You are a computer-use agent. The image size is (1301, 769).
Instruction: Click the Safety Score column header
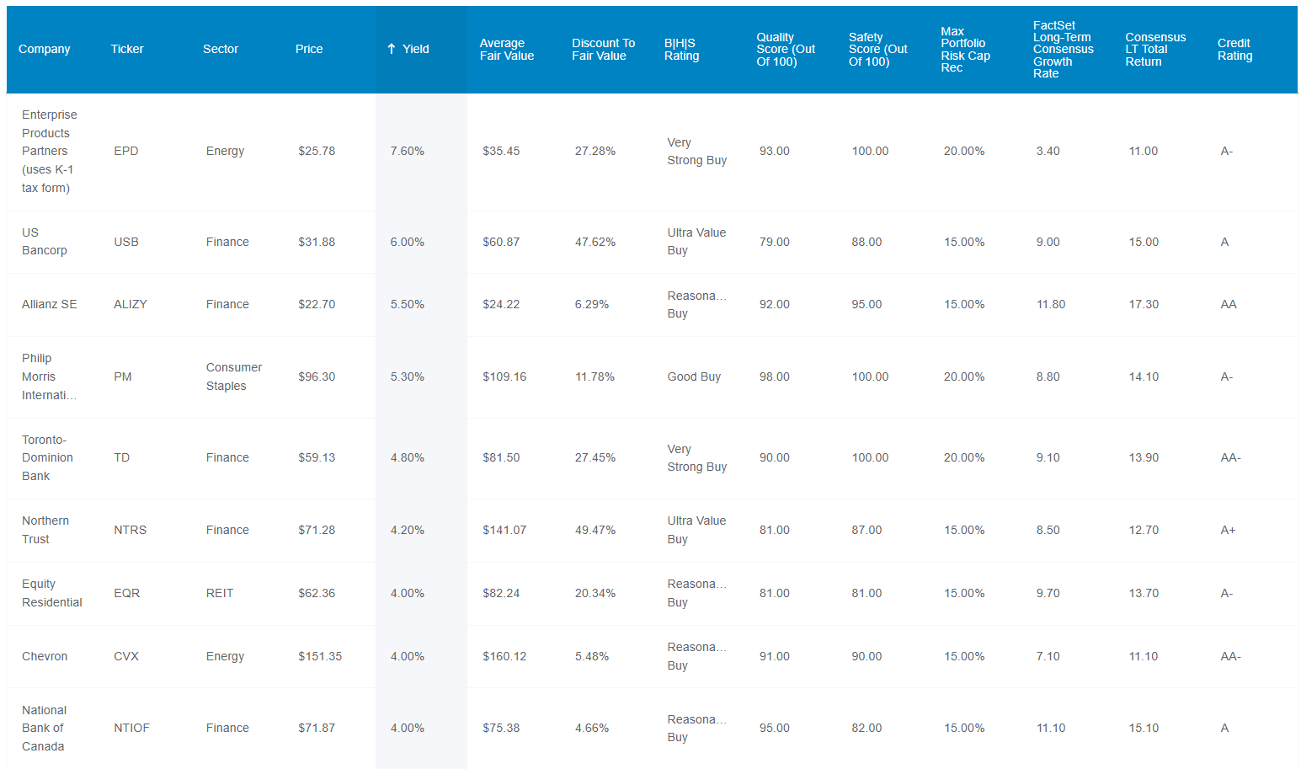click(877, 50)
